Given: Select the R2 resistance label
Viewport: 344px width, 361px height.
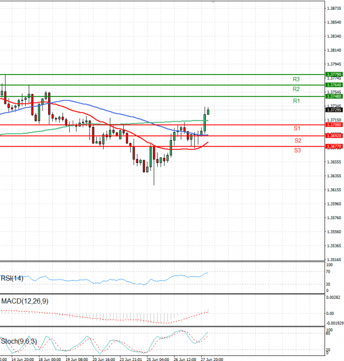Looking at the screenshot, I should [296, 90].
